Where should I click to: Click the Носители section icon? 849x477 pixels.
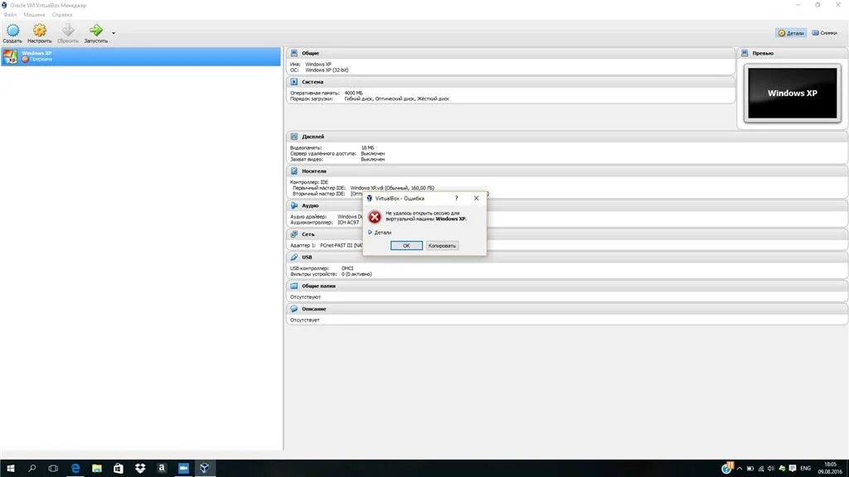point(294,171)
